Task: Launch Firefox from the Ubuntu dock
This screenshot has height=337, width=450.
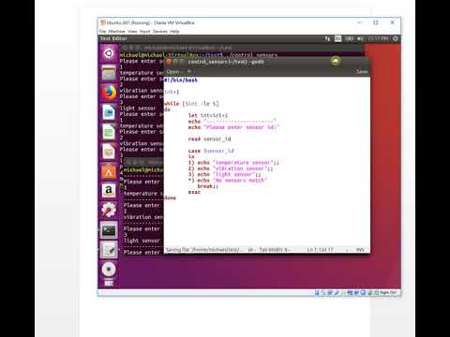Action: [109, 93]
